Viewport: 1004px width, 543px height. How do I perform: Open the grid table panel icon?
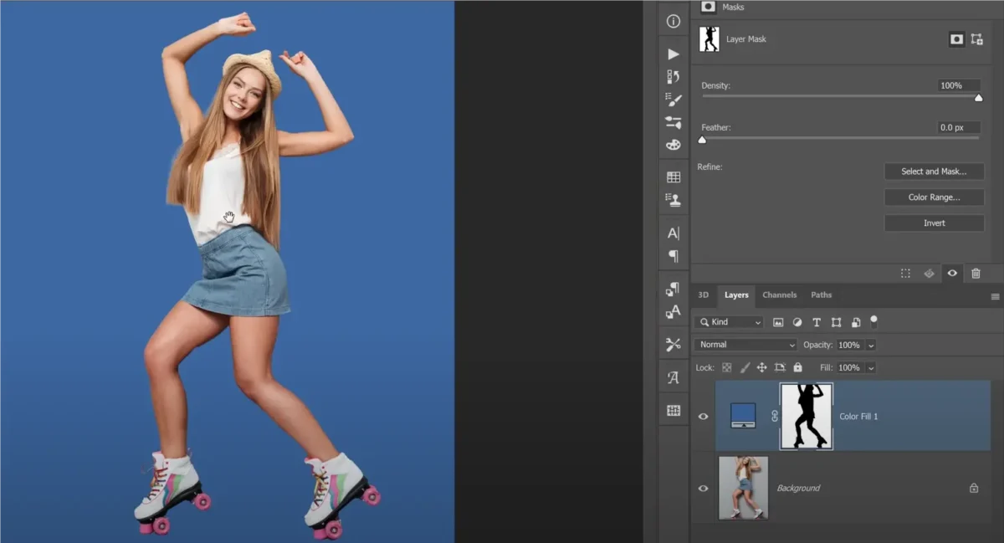click(673, 177)
